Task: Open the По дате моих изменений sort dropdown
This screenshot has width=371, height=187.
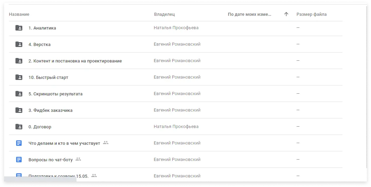Action: point(250,14)
